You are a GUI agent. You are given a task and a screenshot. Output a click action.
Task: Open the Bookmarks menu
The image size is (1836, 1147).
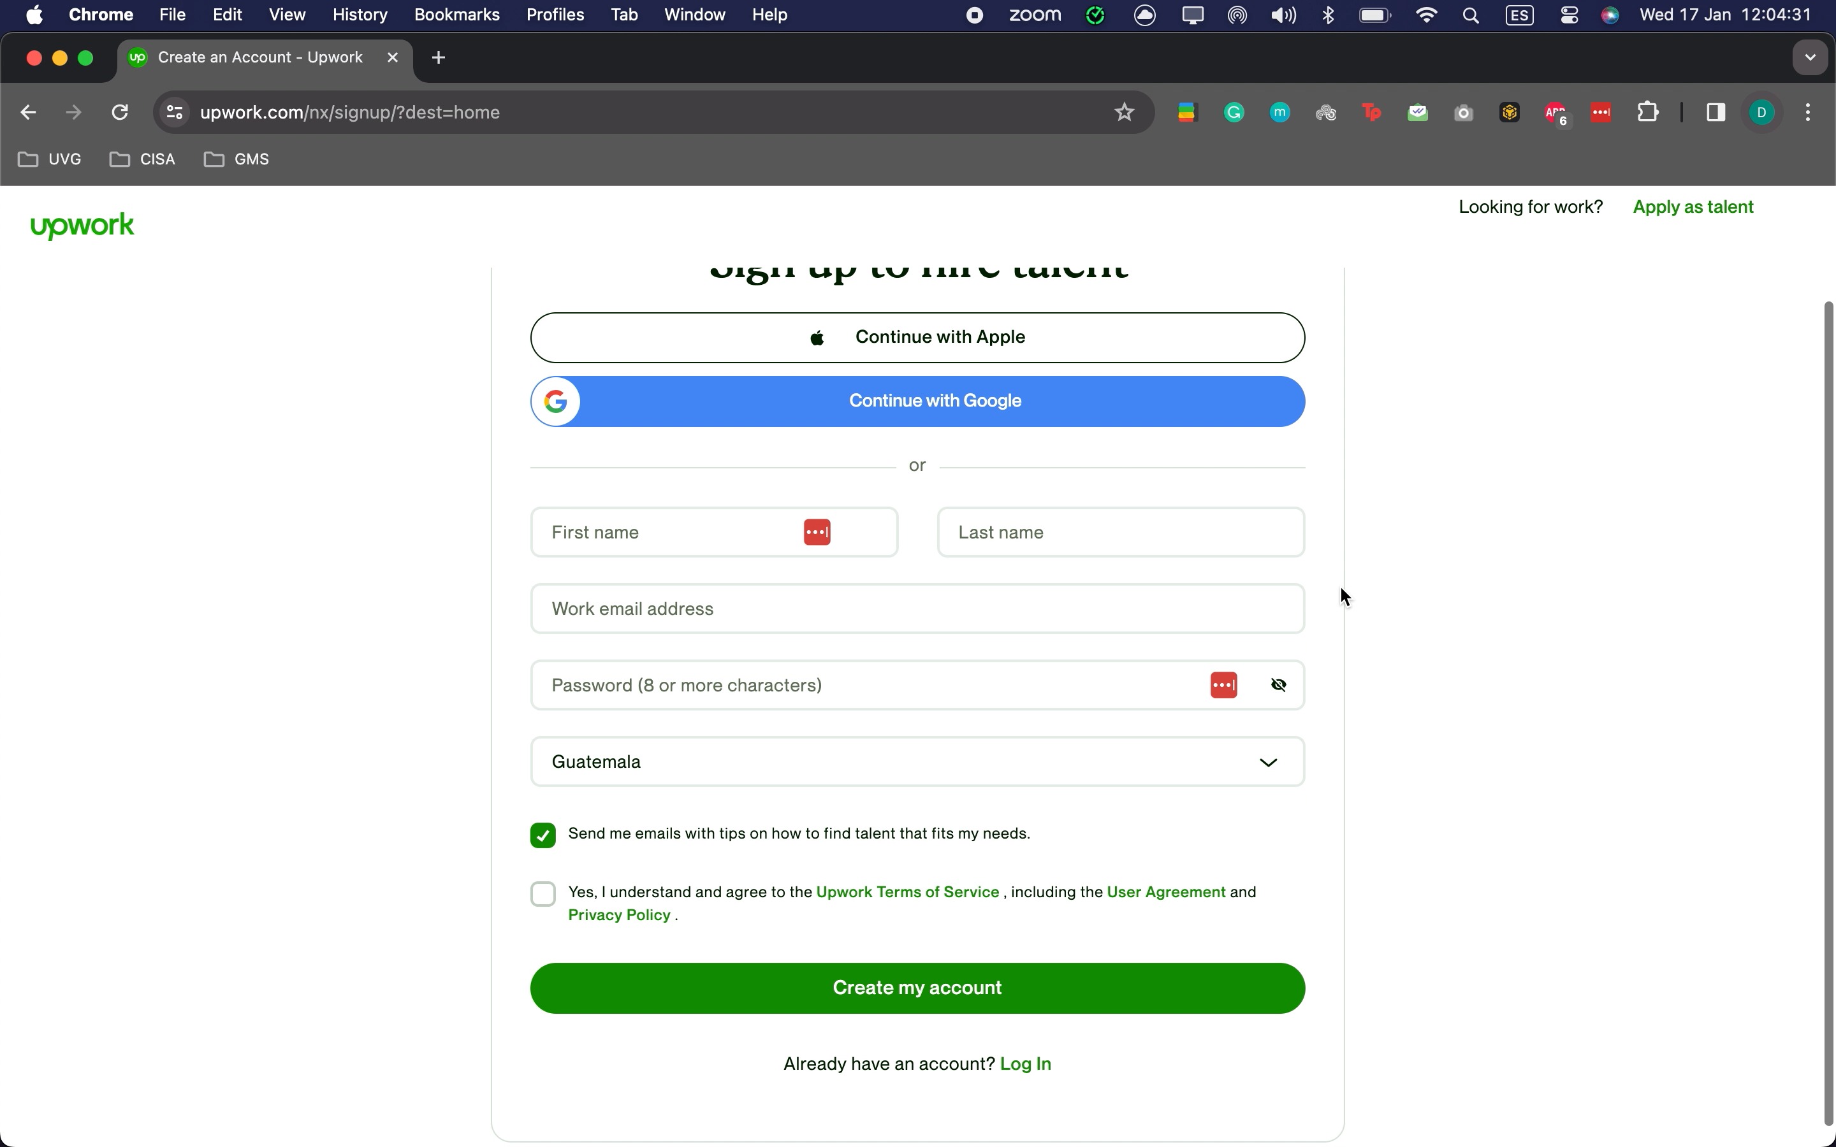(456, 15)
